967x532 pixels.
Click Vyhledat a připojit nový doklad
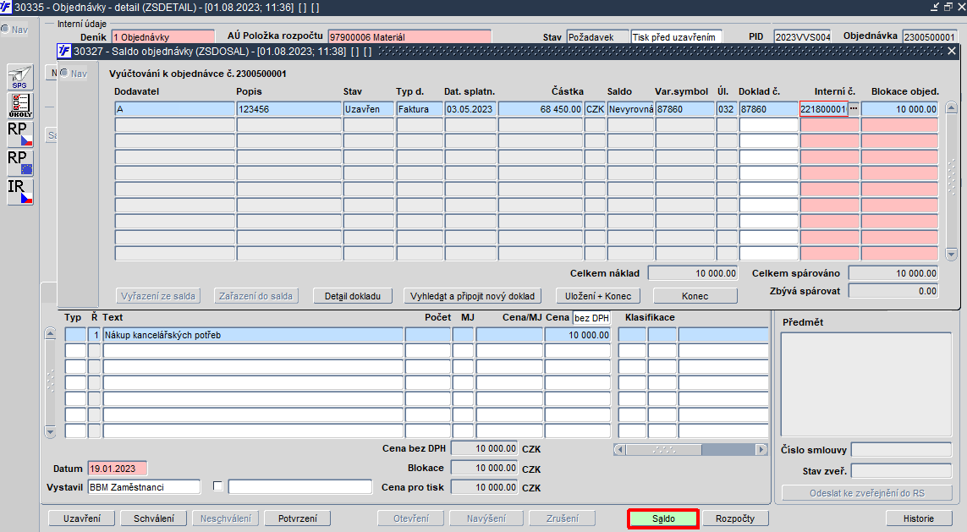(x=472, y=296)
